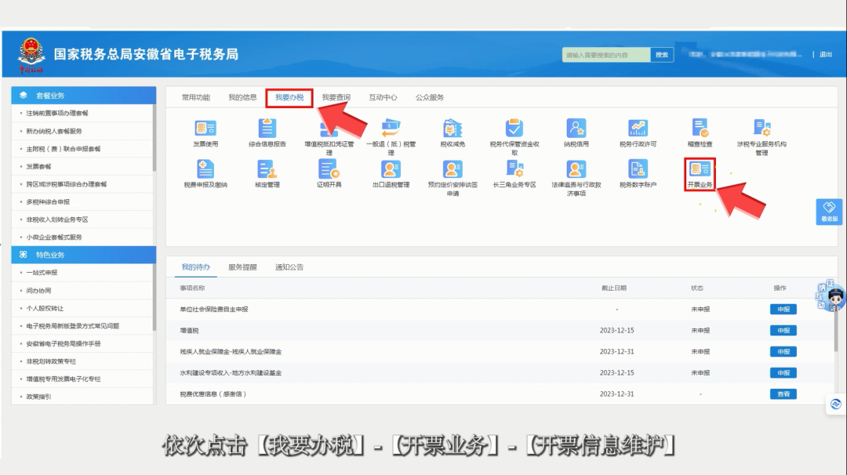The image size is (847, 475).
Task: Click 申报 in the 增值税 row
Action: click(x=783, y=330)
